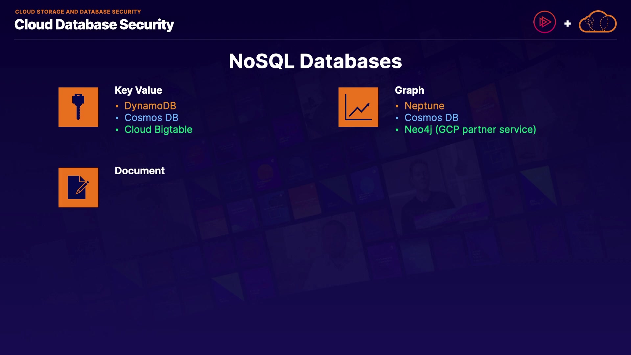Click the graph chart icon
This screenshot has width=631, height=355.
[x=358, y=107]
